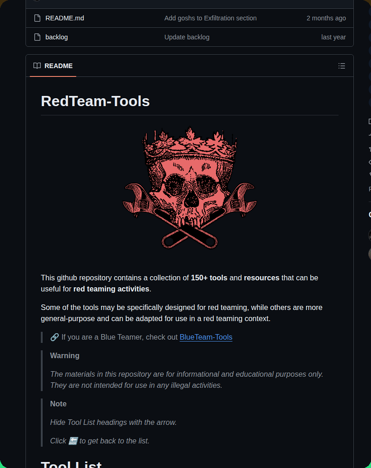Click the '150+ tools' bold text
The width and height of the screenshot is (371, 468).
[x=209, y=278]
